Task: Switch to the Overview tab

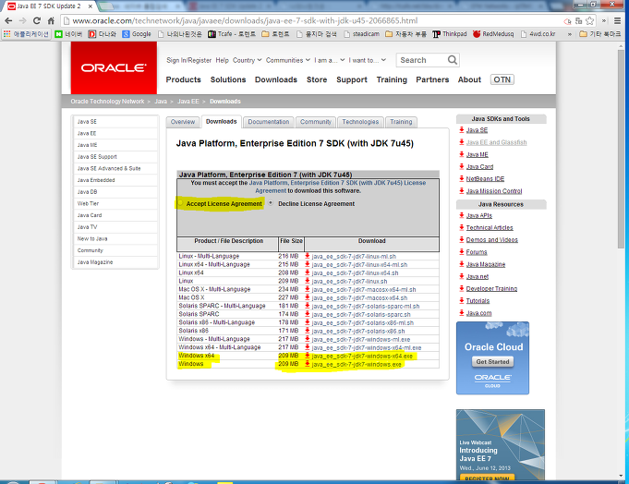Action: click(x=183, y=122)
